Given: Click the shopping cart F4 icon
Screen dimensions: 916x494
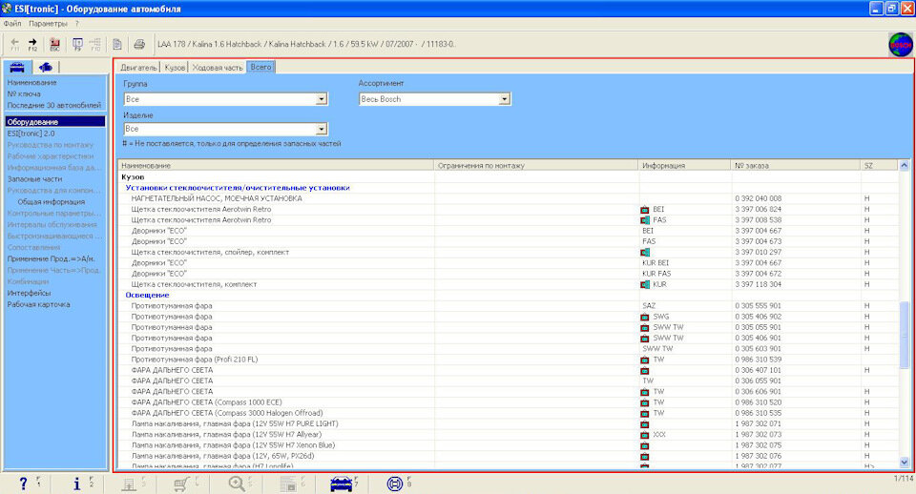Looking at the screenshot, I should pyautogui.click(x=181, y=484).
